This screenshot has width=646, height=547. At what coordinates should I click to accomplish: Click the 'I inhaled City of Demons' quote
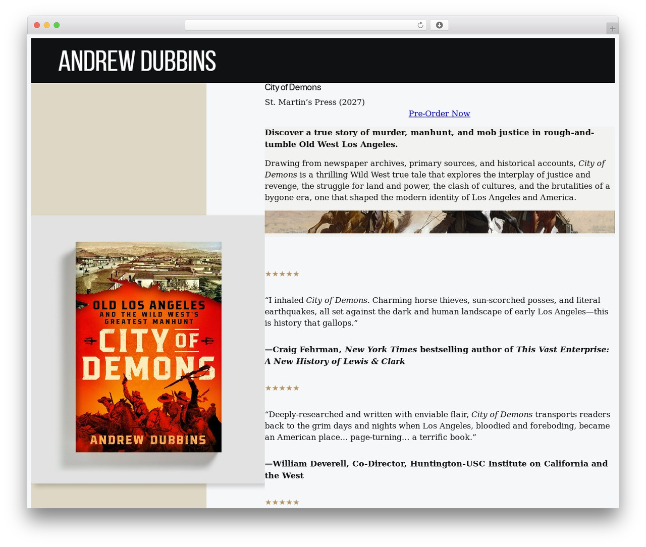(x=437, y=311)
